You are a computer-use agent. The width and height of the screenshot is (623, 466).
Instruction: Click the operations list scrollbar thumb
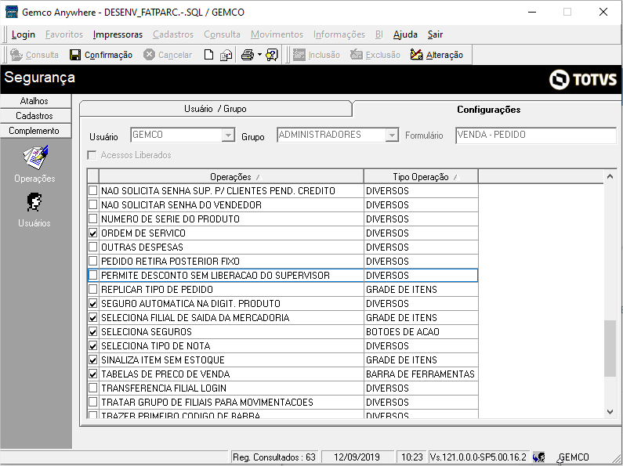click(610, 348)
